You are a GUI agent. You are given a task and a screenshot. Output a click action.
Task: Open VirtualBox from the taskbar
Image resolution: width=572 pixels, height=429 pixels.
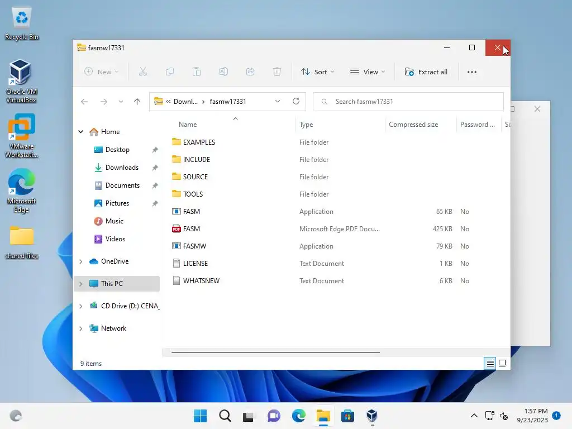(371, 416)
